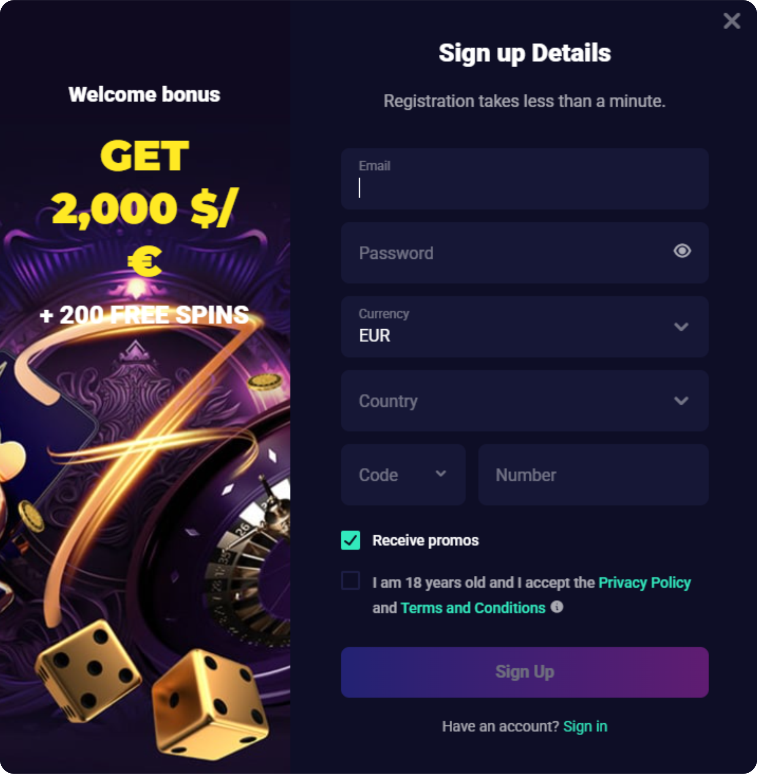Check the 18 years old agreement checkbox
The width and height of the screenshot is (757, 774).
(x=350, y=580)
